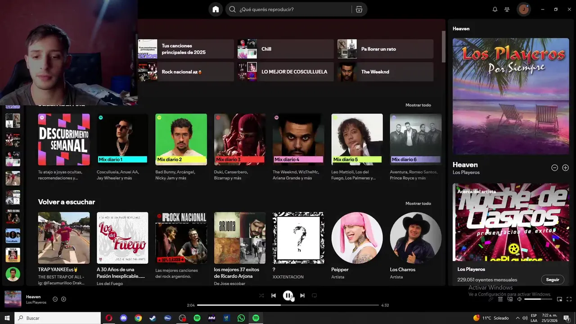Click Seguir to follow Los Playeros

tap(553, 279)
